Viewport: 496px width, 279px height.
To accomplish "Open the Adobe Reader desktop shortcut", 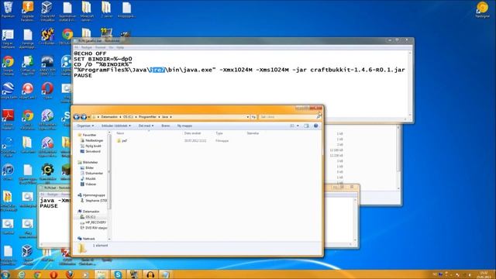I will click(8, 119).
